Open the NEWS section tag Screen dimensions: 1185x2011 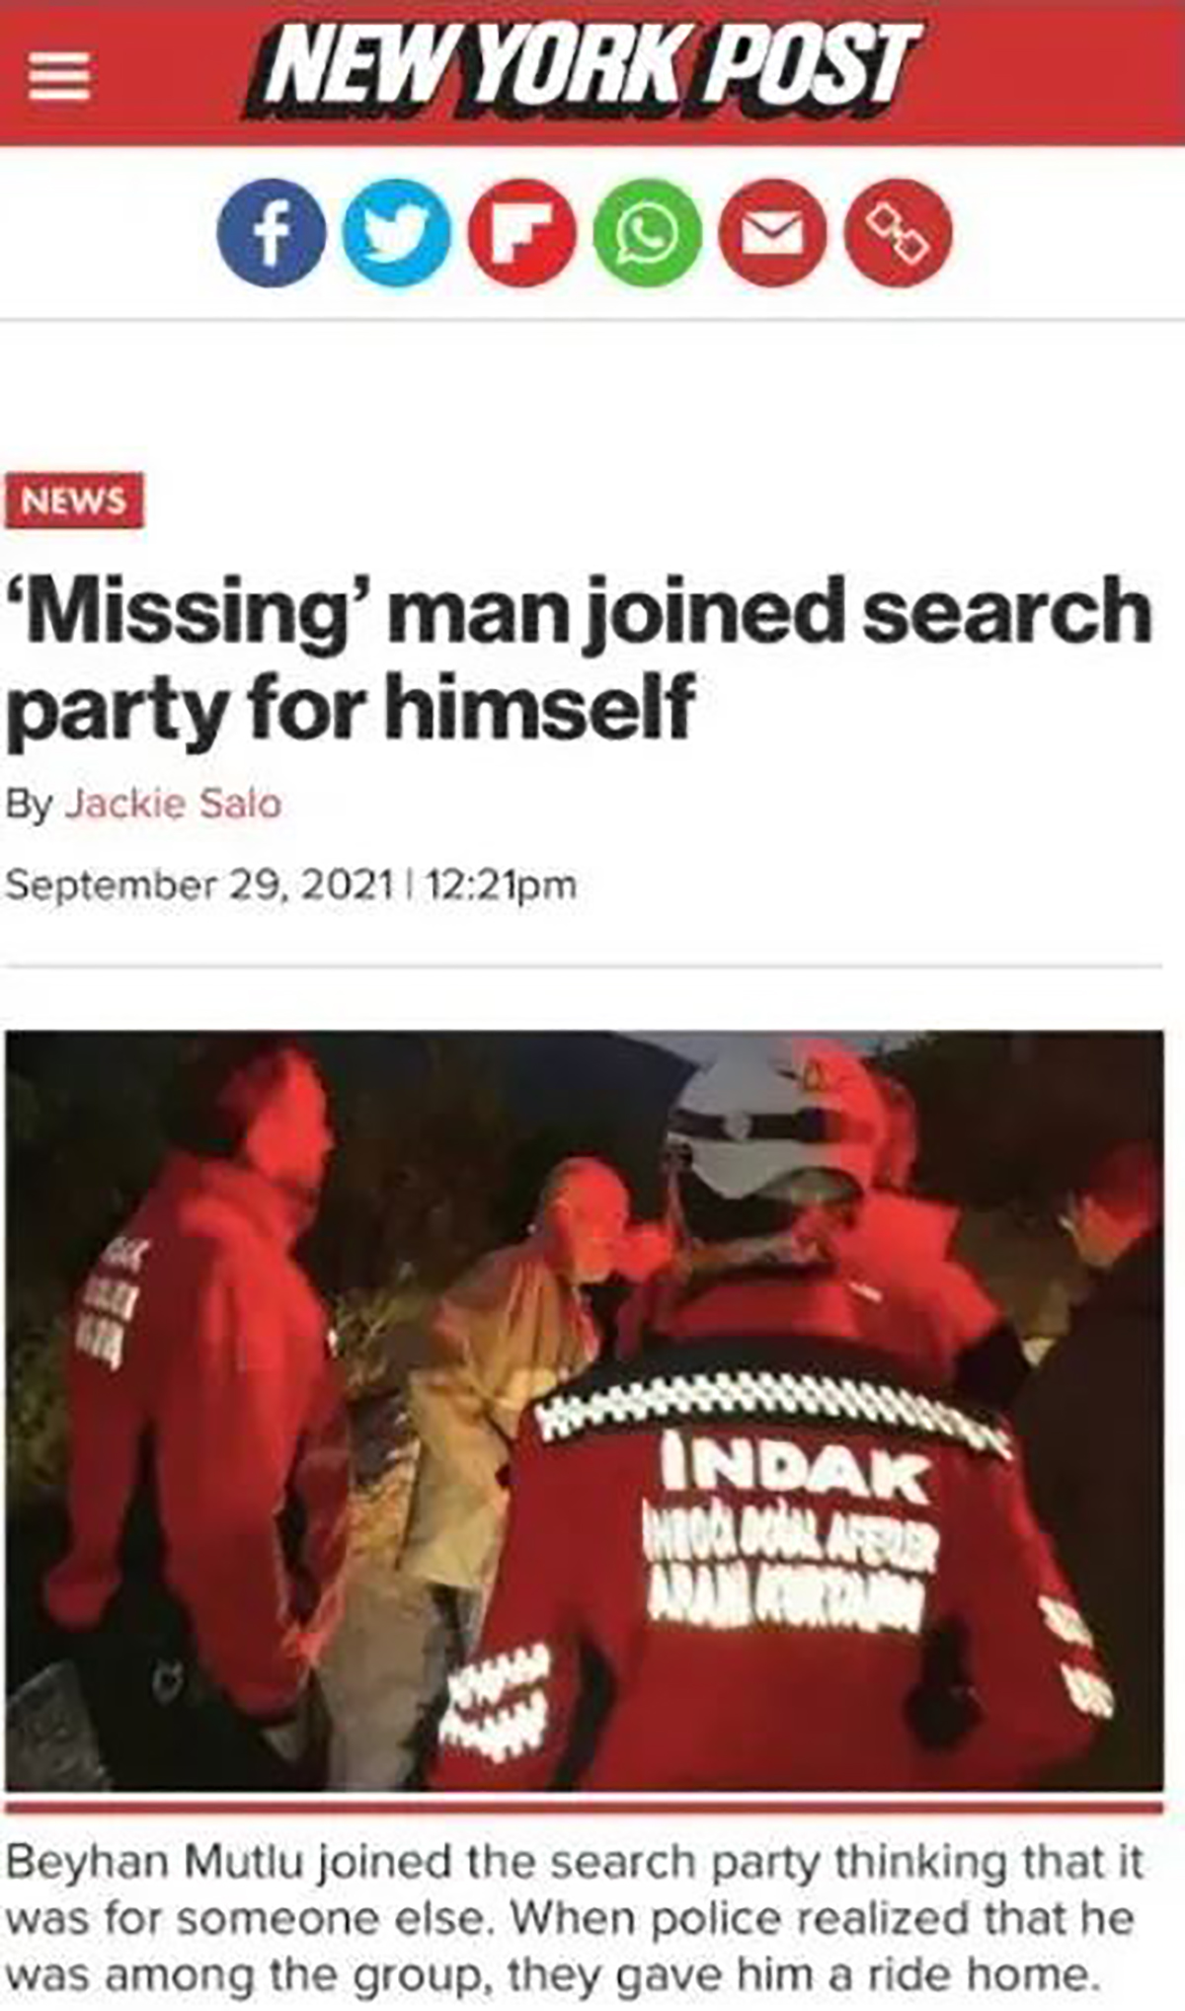click(74, 501)
